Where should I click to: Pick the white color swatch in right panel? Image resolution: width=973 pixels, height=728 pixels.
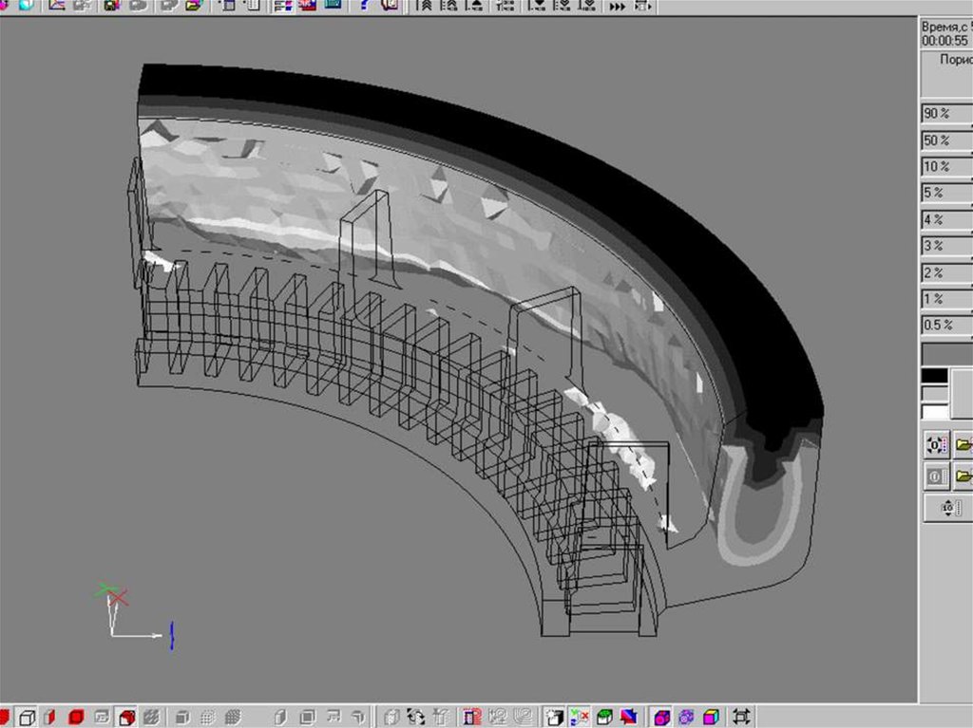point(935,412)
